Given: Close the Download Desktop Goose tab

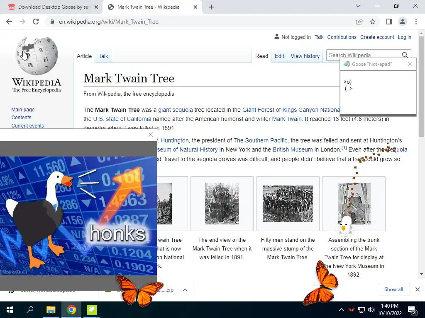Looking at the screenshot, I should pyautogui.click(x=96, y=7).
